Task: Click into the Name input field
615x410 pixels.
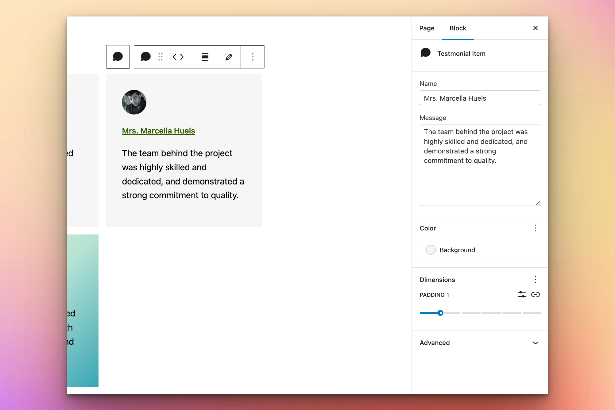Action: tap(480, 98)
